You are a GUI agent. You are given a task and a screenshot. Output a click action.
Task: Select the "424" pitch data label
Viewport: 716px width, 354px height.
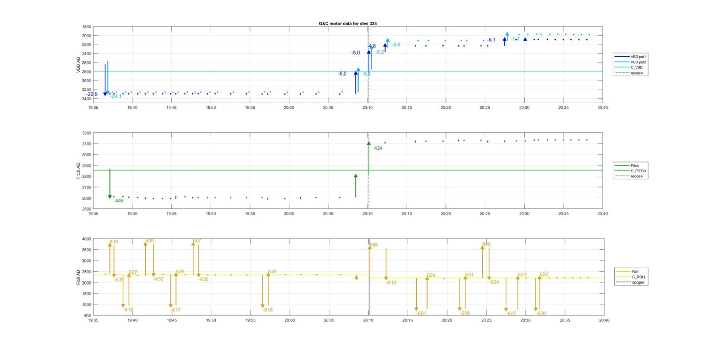(x=378, y=148)
